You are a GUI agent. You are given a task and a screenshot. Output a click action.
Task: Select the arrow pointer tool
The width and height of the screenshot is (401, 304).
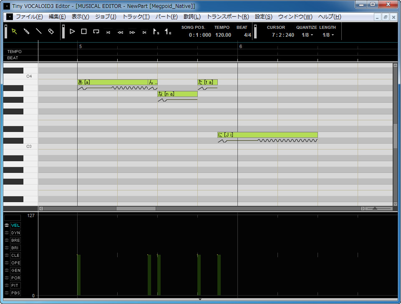click(14, 31)
